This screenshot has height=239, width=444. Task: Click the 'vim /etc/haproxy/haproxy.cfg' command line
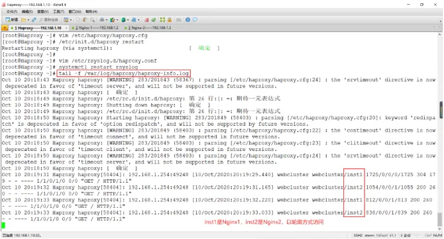(75, 36)
